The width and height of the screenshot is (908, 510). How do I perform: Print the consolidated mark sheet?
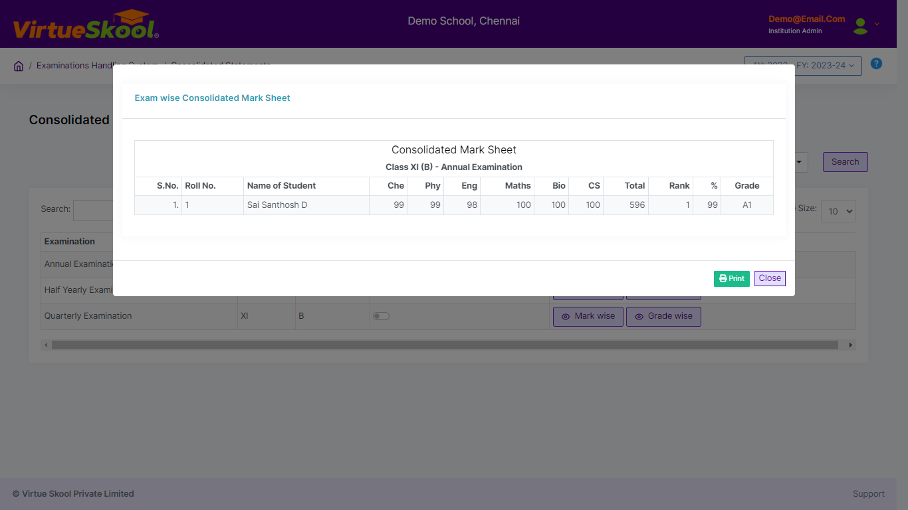[732, 279]
